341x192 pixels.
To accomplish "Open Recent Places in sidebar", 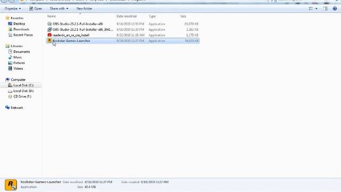I will 23,35.
